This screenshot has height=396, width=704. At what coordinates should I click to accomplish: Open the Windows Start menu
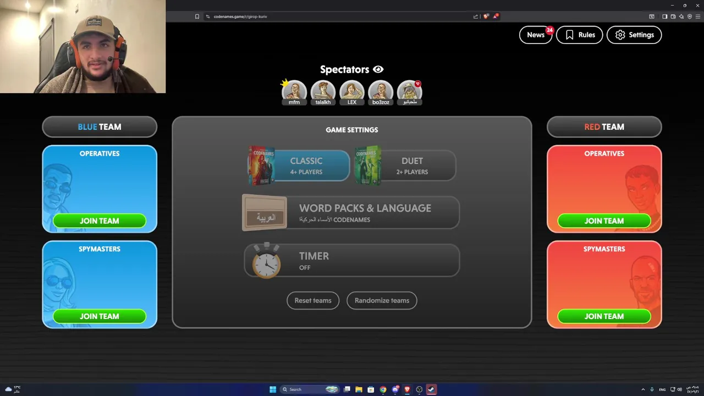[273, 389]
